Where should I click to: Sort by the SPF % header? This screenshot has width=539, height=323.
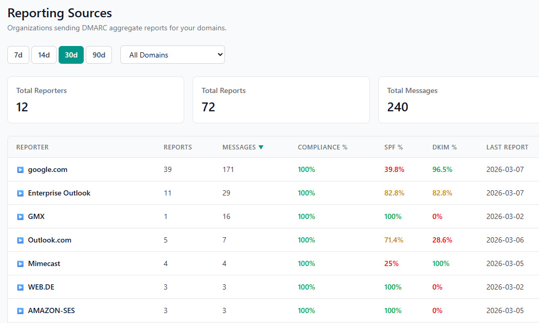click(x=394, y=147)
